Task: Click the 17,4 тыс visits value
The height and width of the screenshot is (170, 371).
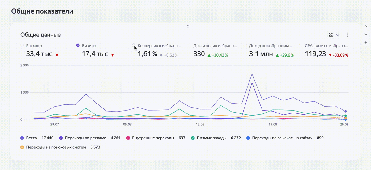Action: coord(95,54)
